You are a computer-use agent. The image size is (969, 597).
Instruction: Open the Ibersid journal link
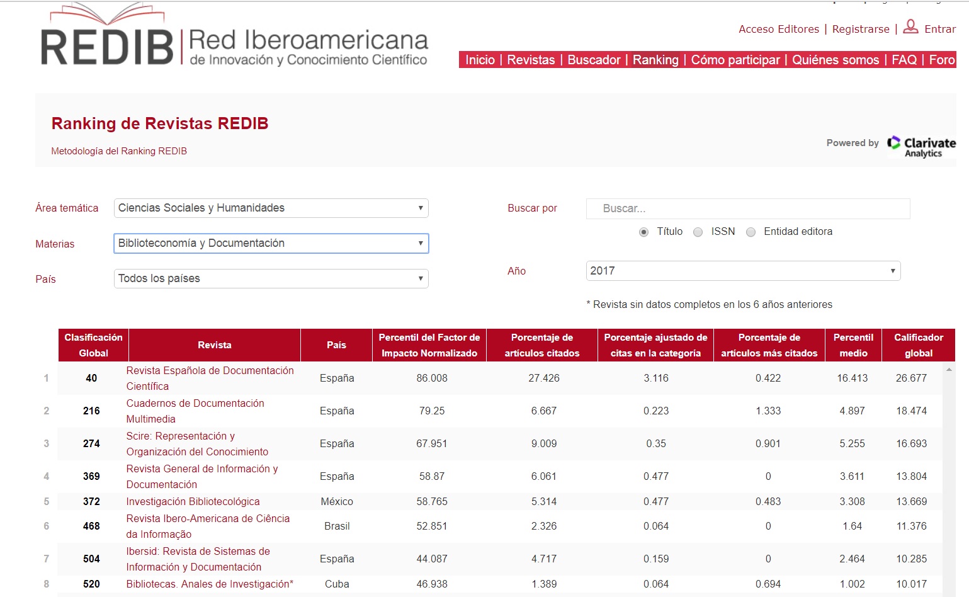(198, 559)
